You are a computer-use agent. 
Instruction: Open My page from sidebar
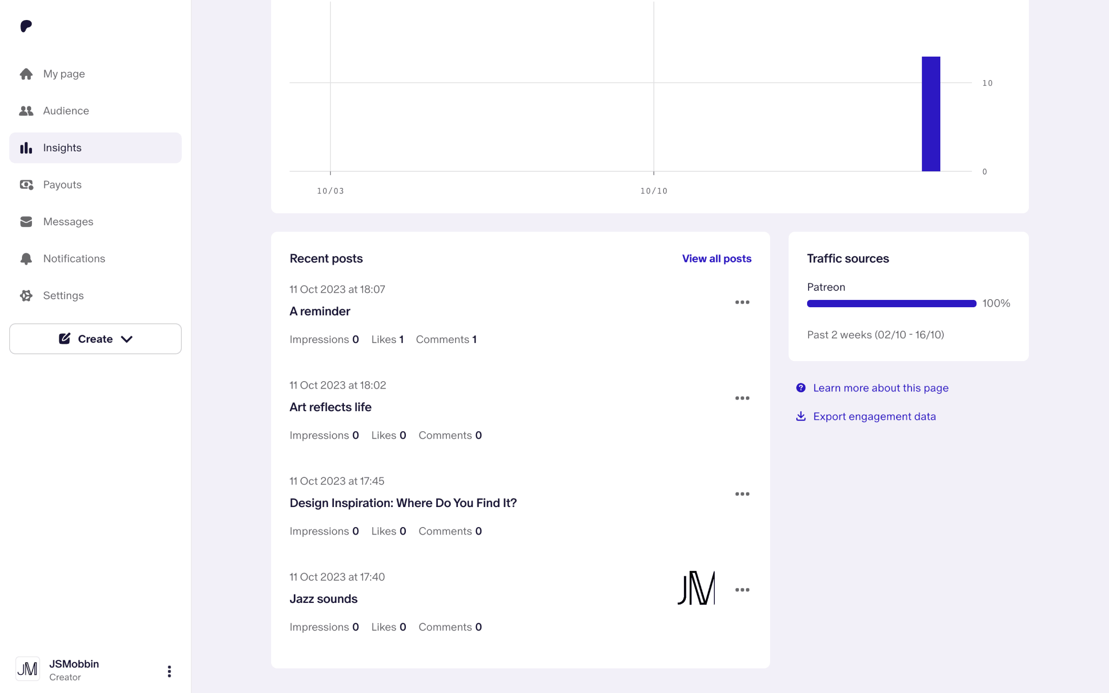[x=64, y=74]
